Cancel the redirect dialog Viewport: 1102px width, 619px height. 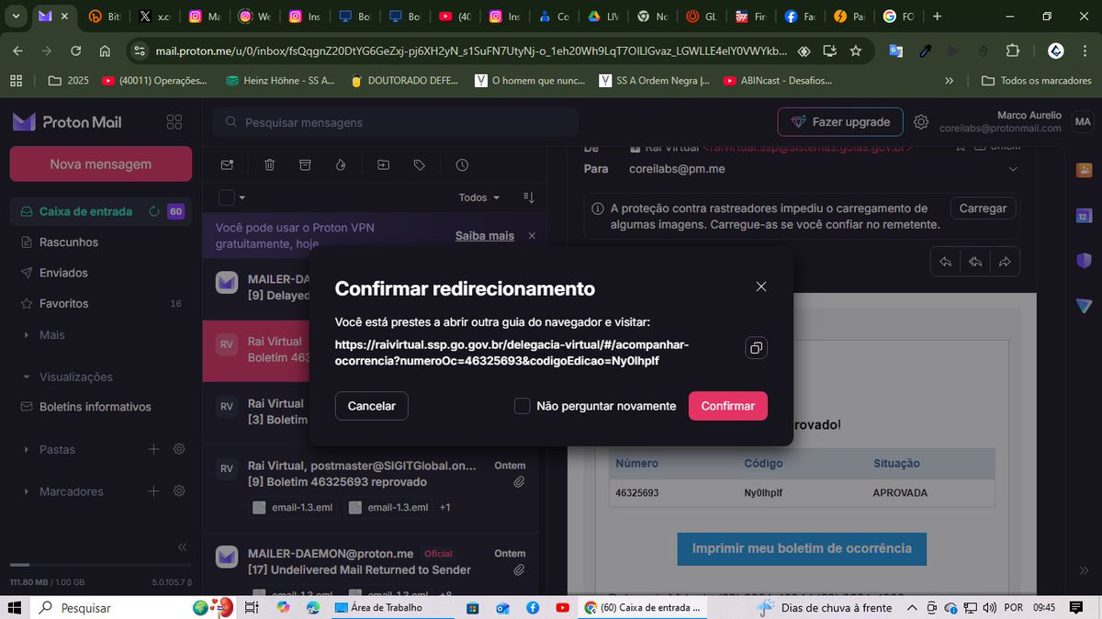click(372, 406)
